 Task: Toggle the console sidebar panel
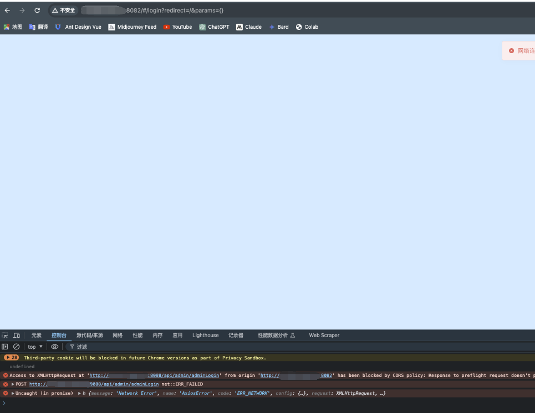[x=5, y=347]
